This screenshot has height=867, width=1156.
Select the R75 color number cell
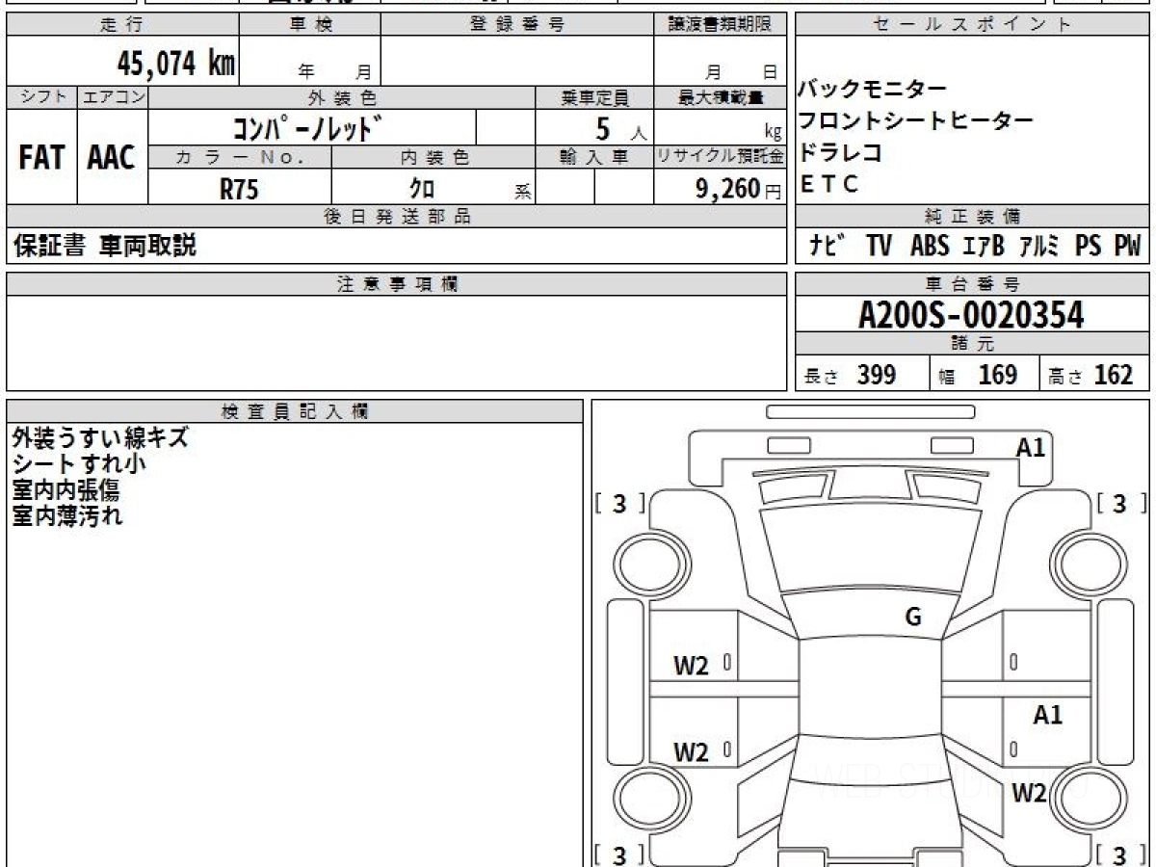pos(239,189)
